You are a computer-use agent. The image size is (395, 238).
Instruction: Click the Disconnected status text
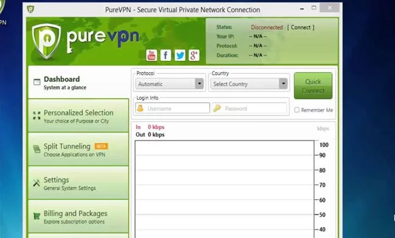click(x=267, y=27)
